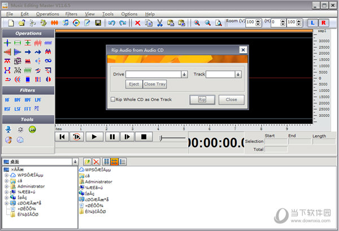Open the Tools menu
The height and width of the screenshot is (231, 339).
[x=108, y=14]
